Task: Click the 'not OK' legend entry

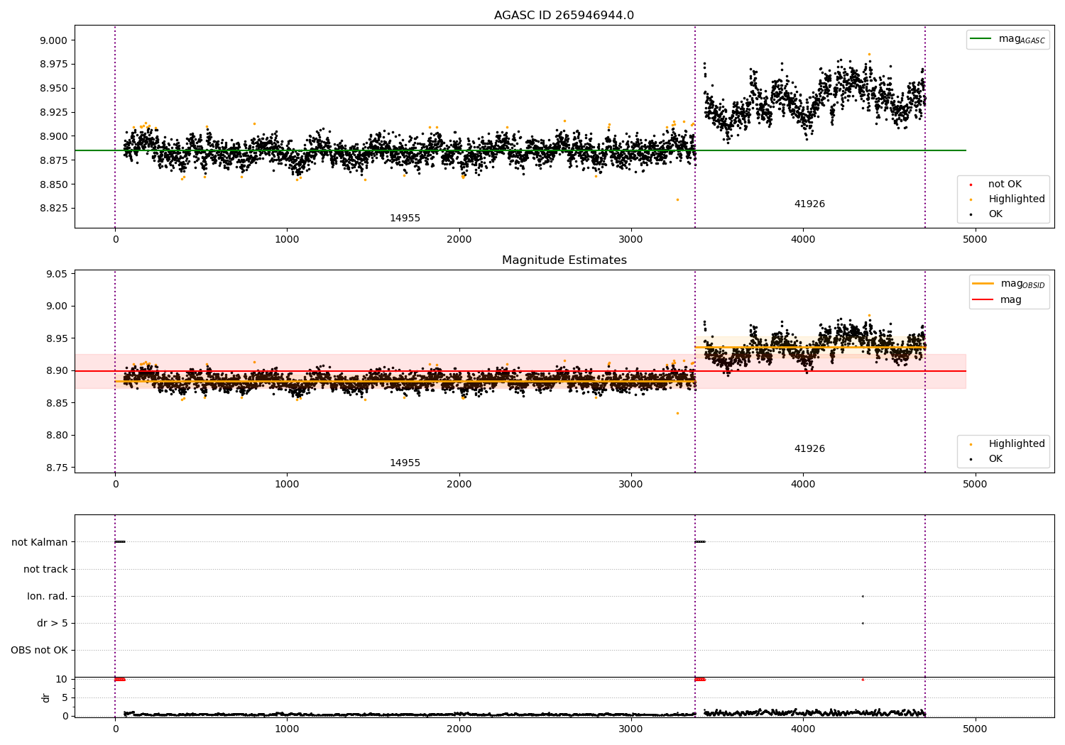Action: 1005,184
